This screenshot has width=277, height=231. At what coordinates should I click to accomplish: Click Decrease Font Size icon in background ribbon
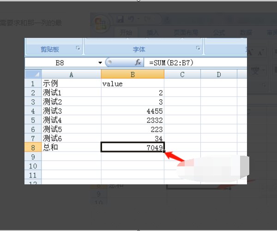261,52
